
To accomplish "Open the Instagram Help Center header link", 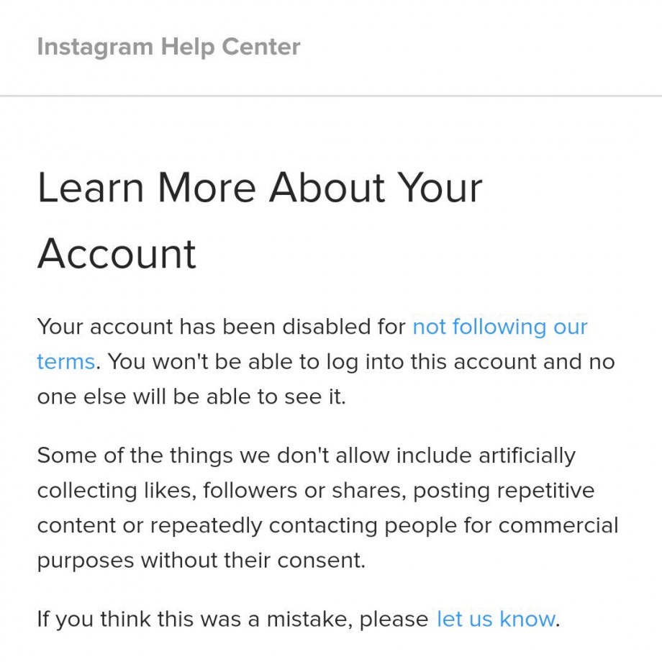I will [168, 47].
